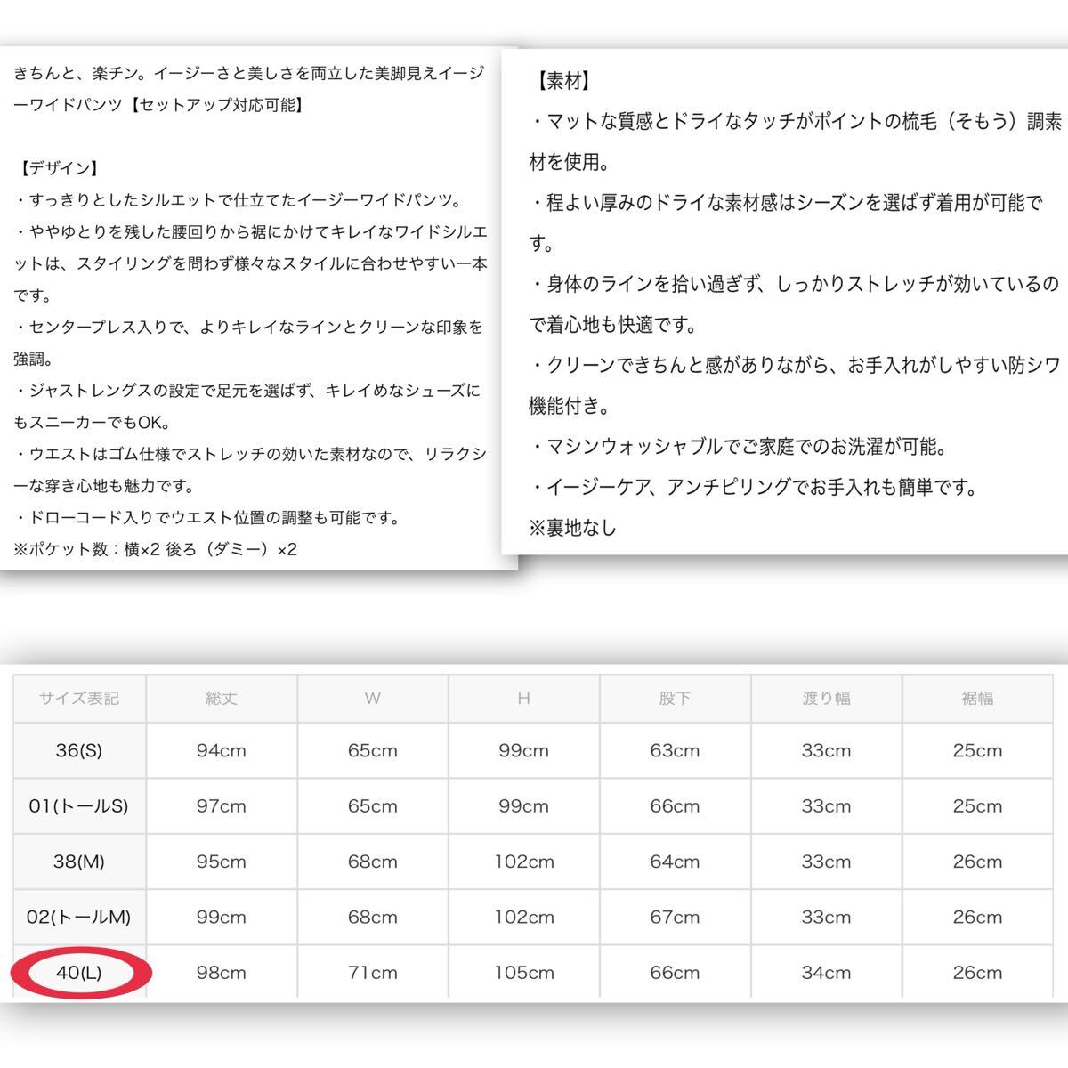Viewport: 1068px width, 1068px height.
Task: Click the 99cm total length of 02(トールM)
Action: (222, 917)
